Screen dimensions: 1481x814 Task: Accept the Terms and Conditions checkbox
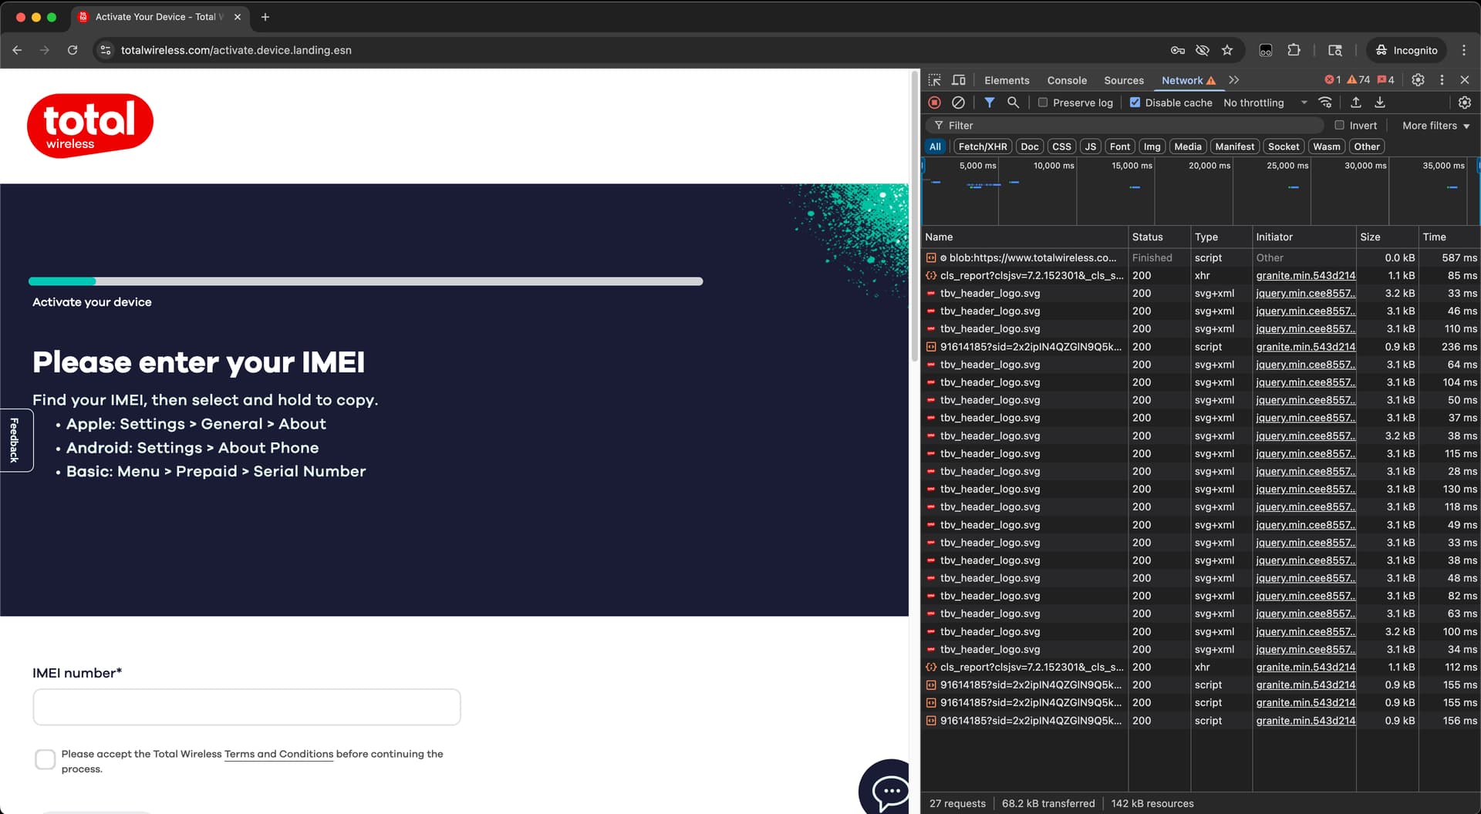[46, 759]
